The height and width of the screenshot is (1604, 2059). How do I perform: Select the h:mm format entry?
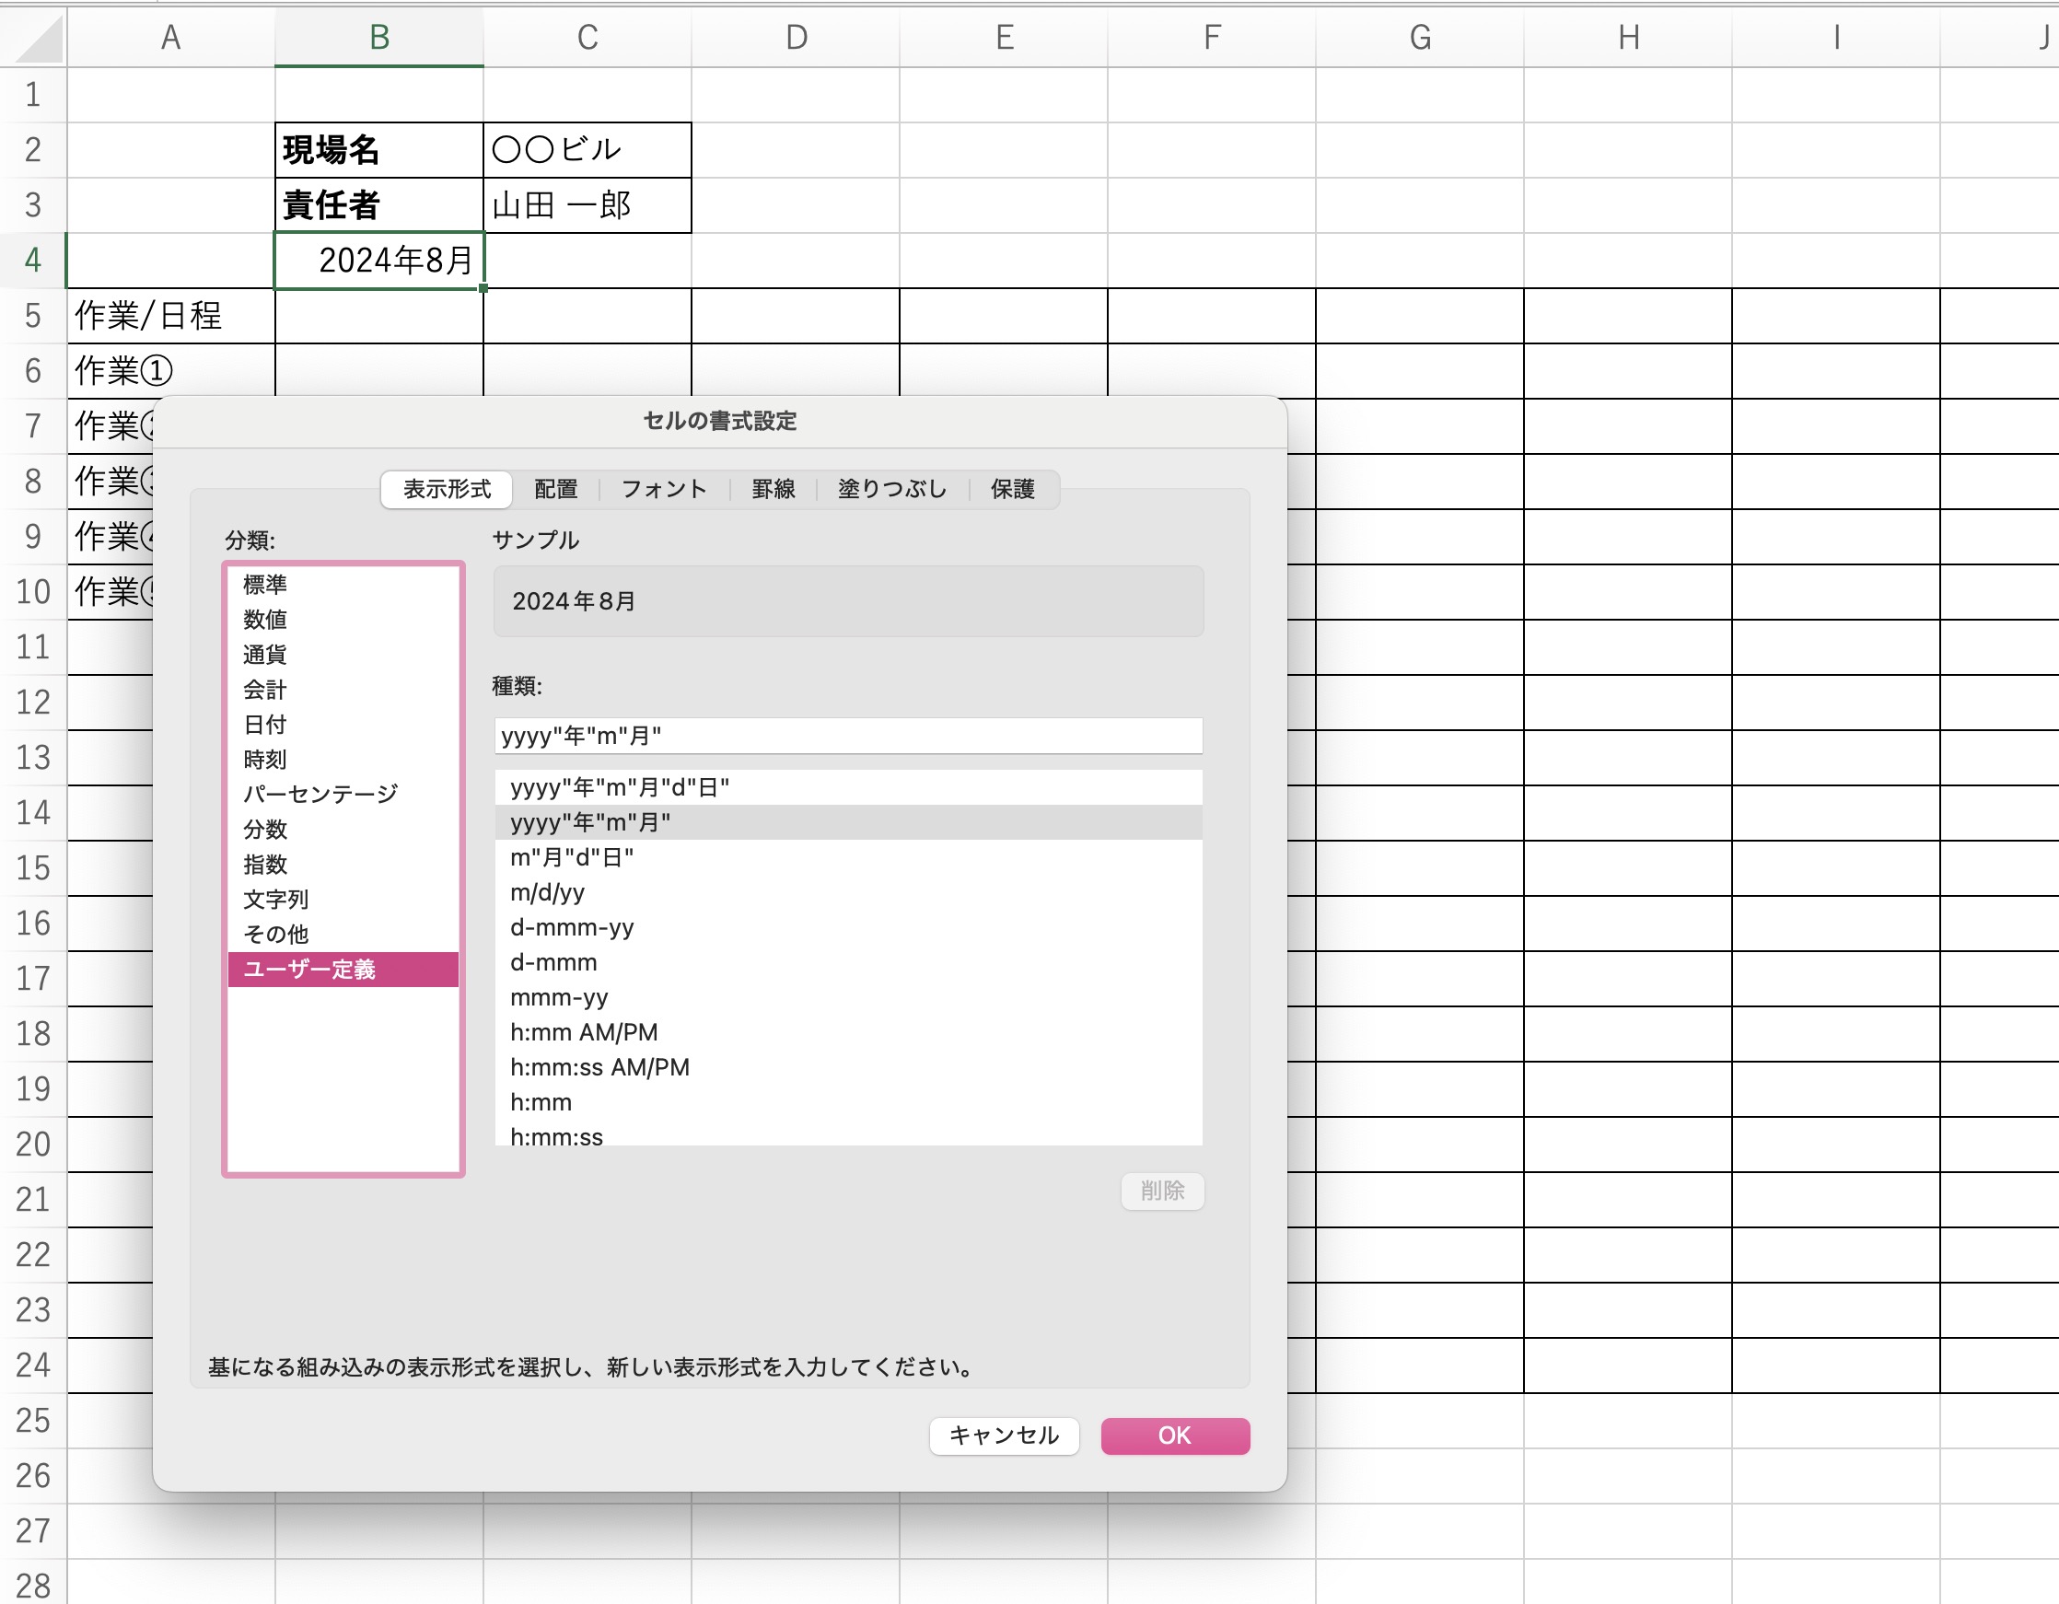(848, 1101)
